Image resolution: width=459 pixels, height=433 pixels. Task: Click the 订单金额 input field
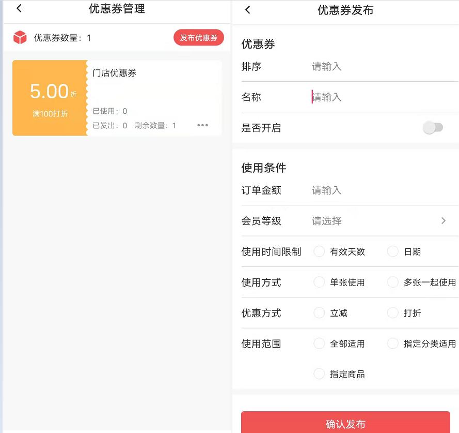tap(361, 190)
